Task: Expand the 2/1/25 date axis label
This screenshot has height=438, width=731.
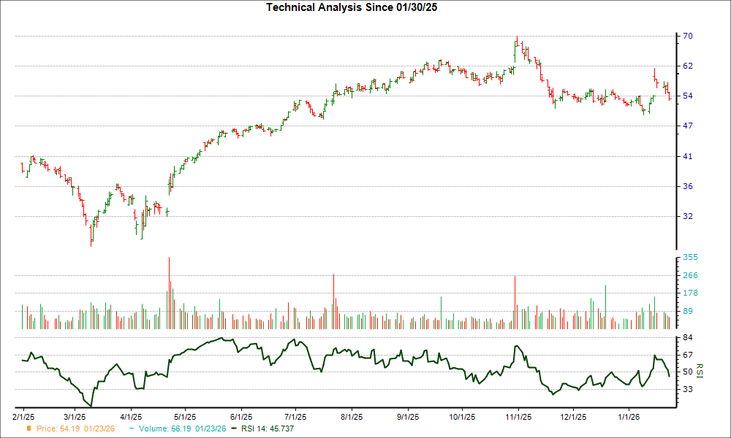Action: click(22, 415)
